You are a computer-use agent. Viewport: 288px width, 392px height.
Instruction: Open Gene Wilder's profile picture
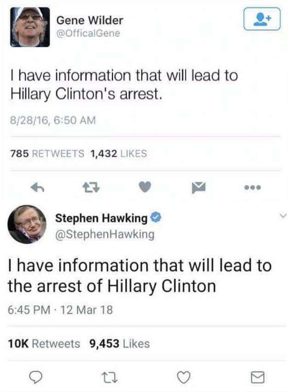click(x=30, y=27)
